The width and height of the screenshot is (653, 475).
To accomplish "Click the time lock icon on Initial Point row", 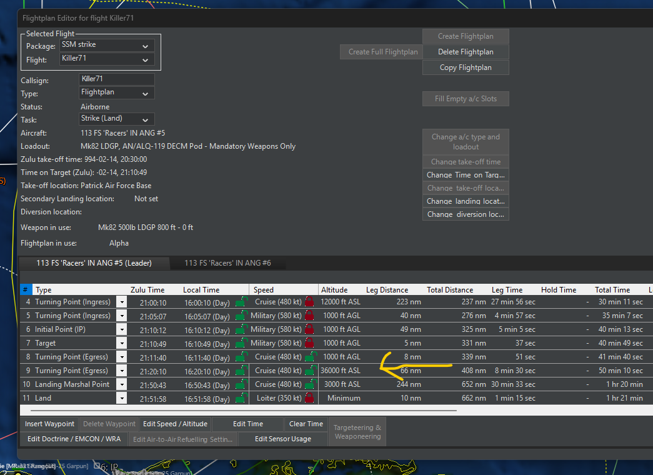I will pos(241,329).
